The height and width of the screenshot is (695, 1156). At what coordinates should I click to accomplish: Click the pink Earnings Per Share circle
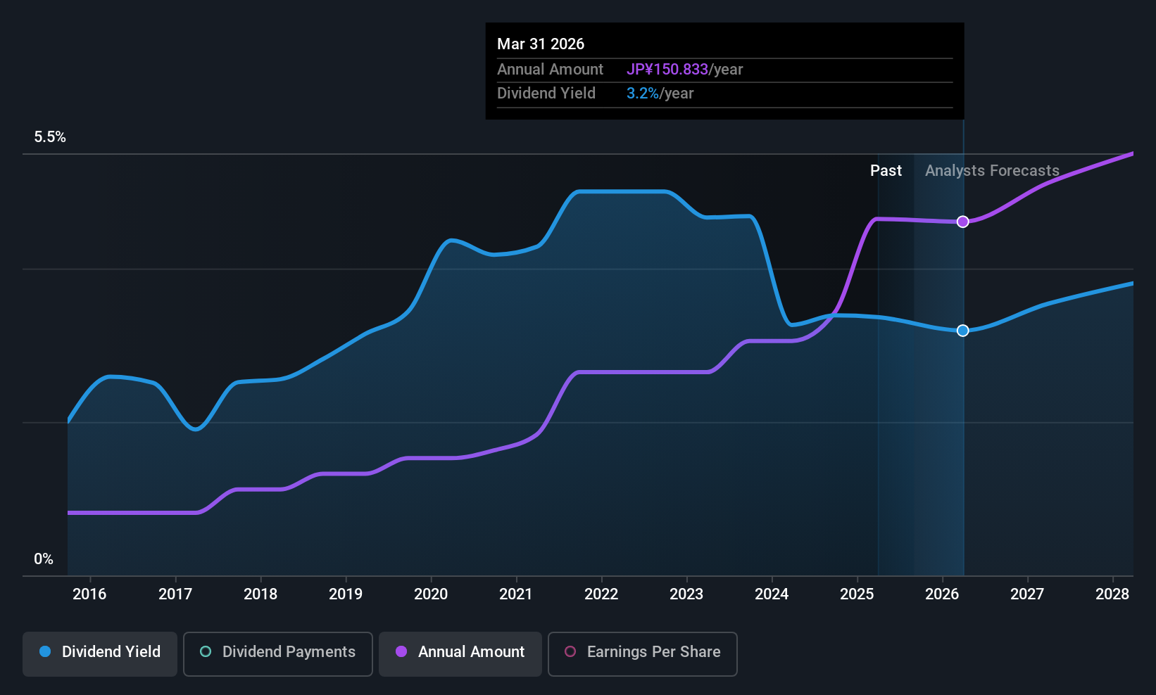click(570, 651)
